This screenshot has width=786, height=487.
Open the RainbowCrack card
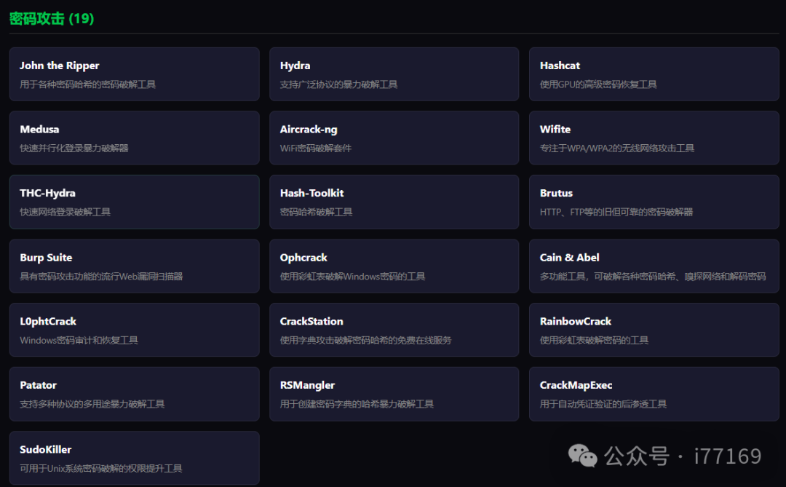coord(654,330)
